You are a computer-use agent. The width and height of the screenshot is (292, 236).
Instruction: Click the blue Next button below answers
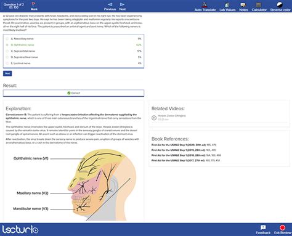point(7,73)
